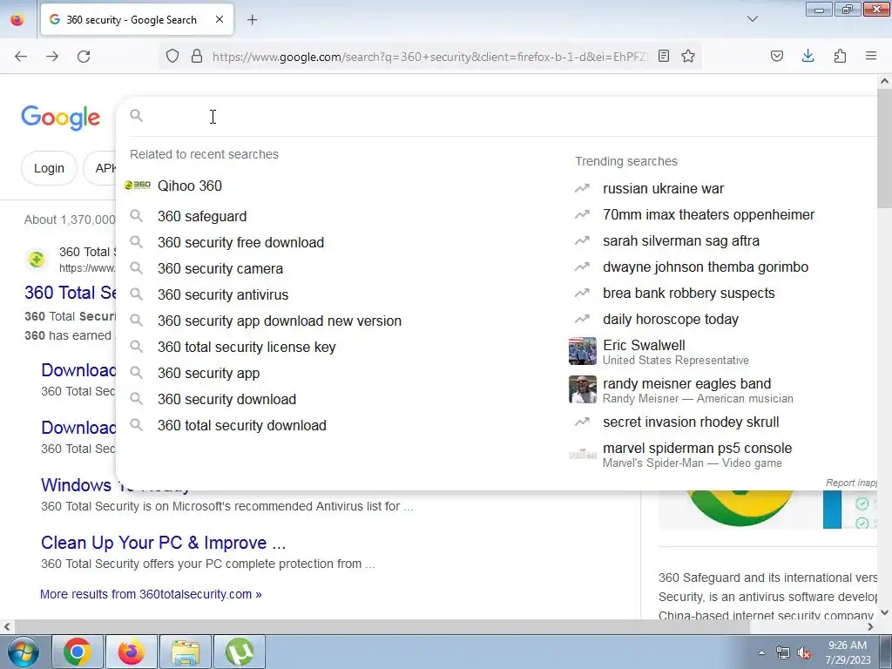Screen dimensions: 892x669
Task: Click the Randy Meisner thumbnail photo
Action: (x=583, y=389)
